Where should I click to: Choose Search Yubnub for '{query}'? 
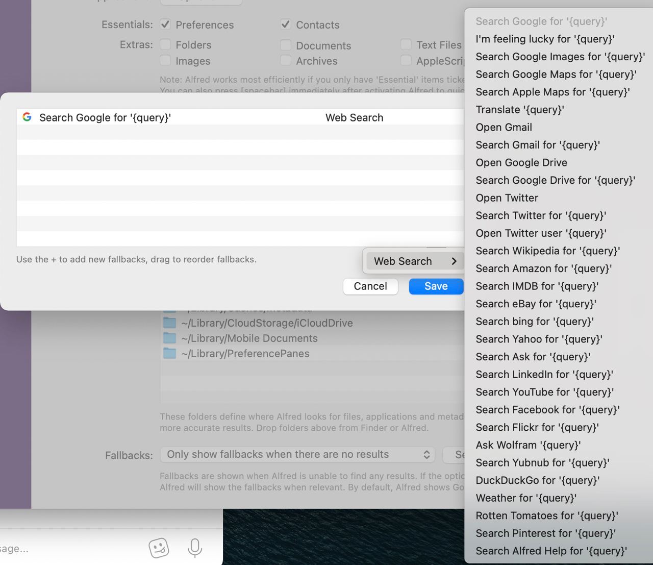[x=559, y=463]
